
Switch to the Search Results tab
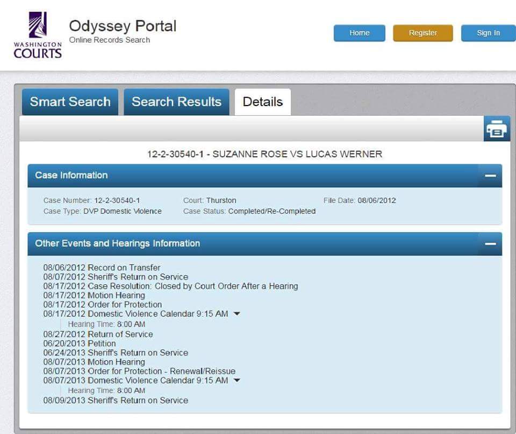176,102
